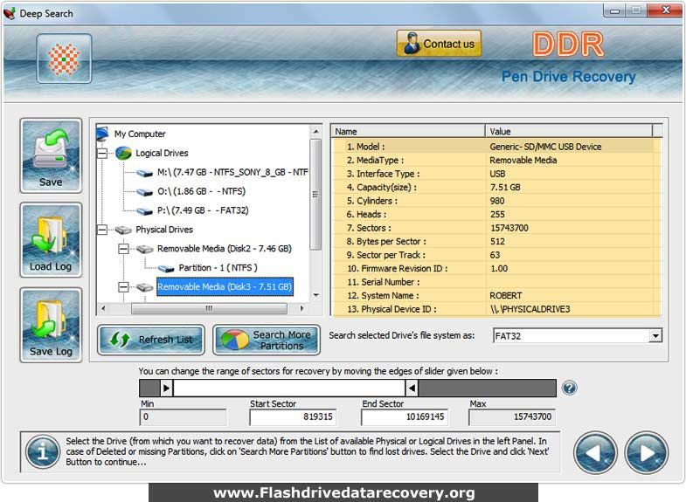Collapse the Physical Drives tree node
This screenshot has width=686, height=502.
102,230
